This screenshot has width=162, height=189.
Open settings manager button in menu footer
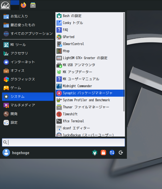pos(95,153)
